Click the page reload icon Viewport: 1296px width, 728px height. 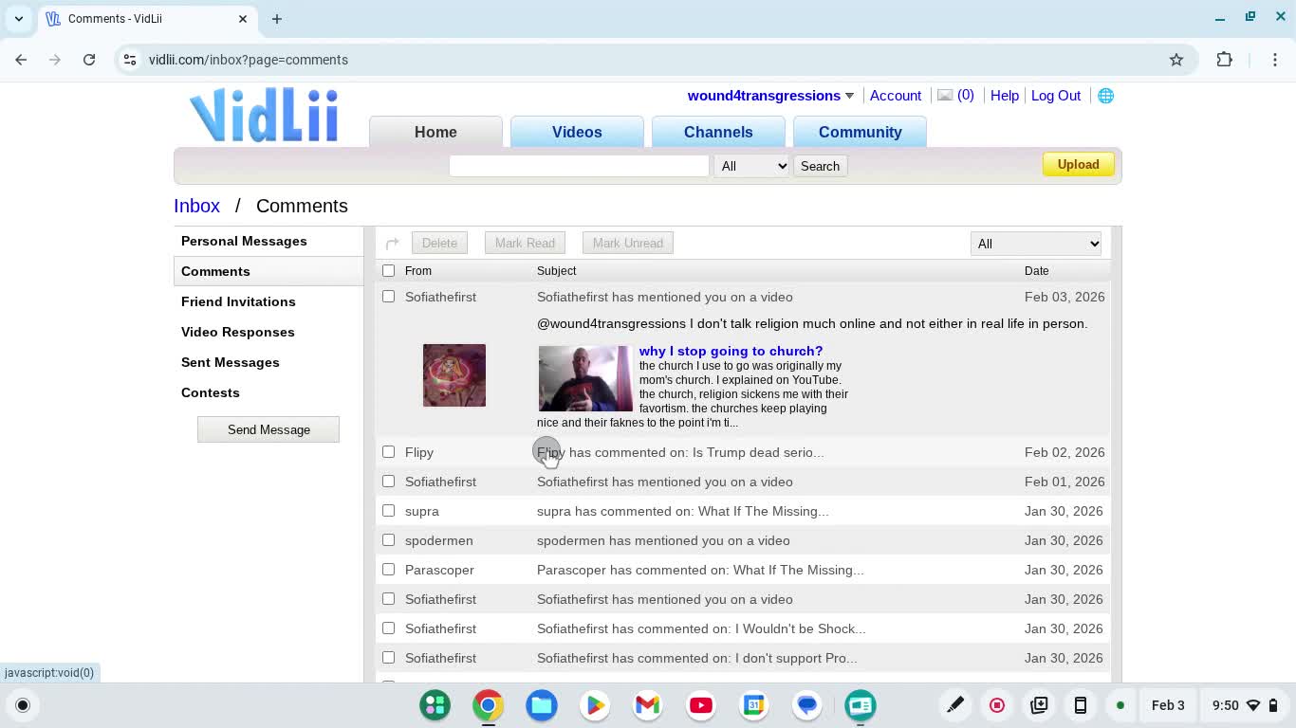point(89,59)
